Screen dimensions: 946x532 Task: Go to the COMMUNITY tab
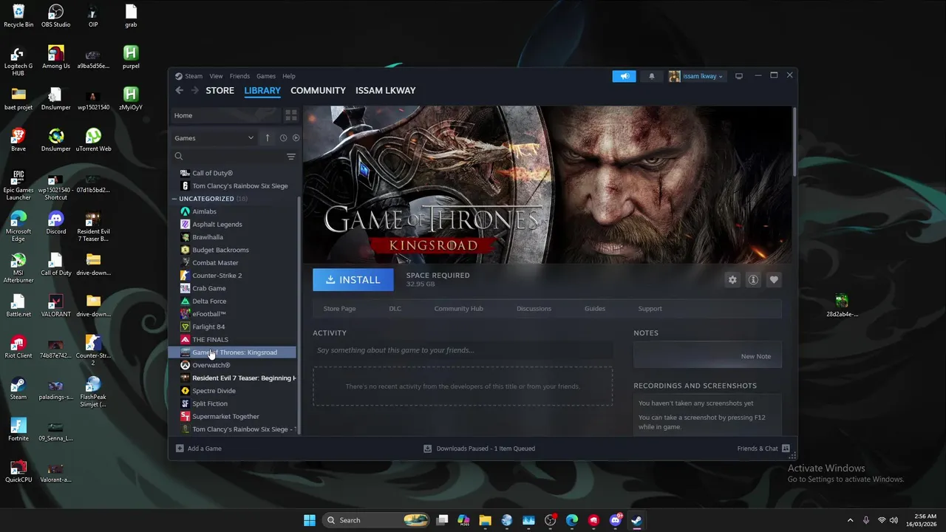point(318,90)
